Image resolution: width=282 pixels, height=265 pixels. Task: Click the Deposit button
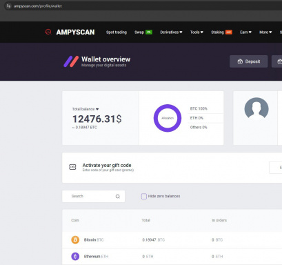(249, 61)
